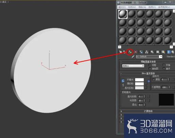175x138 pixels.
Task: Click the sample slots scroll-down arrow
Action: click(x=174, y=44)
